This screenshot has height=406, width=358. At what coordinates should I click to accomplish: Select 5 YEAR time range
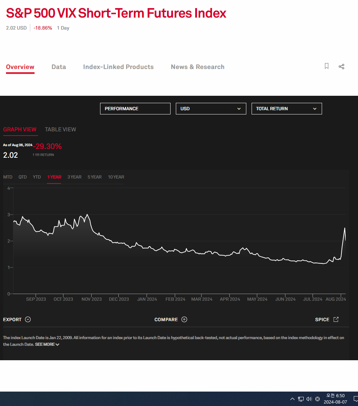point(94,177)
